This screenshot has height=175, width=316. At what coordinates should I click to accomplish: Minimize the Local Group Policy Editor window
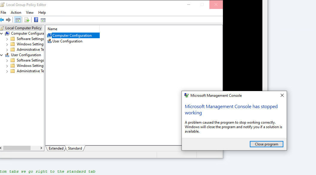(189, 4)
